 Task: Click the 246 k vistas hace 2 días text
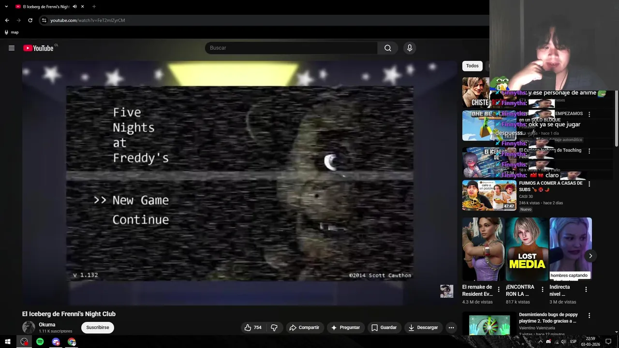(x=541, y=203)
